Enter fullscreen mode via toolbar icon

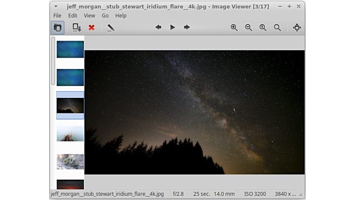(x=296, y=27)
